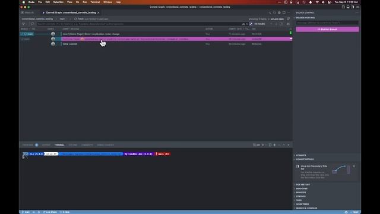This screenshot has height=214, width=380.
Task: Click the search magnifier icon in graph toolbar
Action: click(32, 24)
